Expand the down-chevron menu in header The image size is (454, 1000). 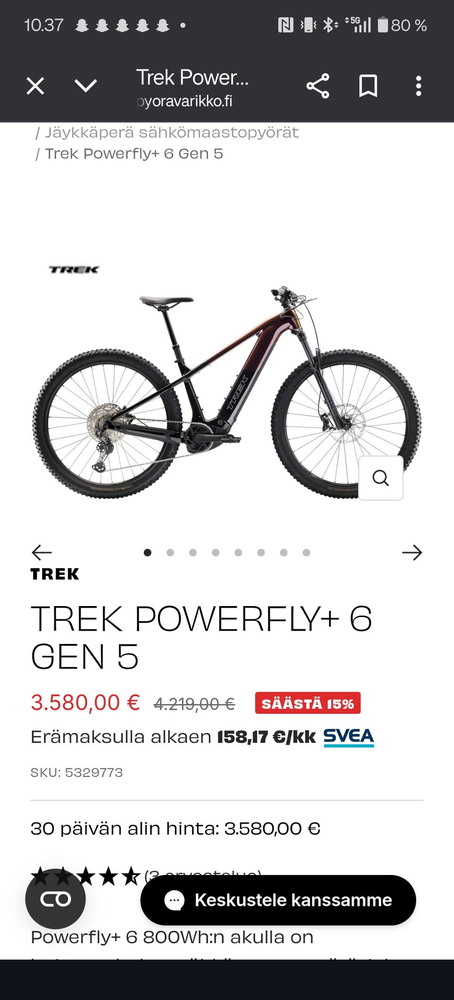[86, 86]
